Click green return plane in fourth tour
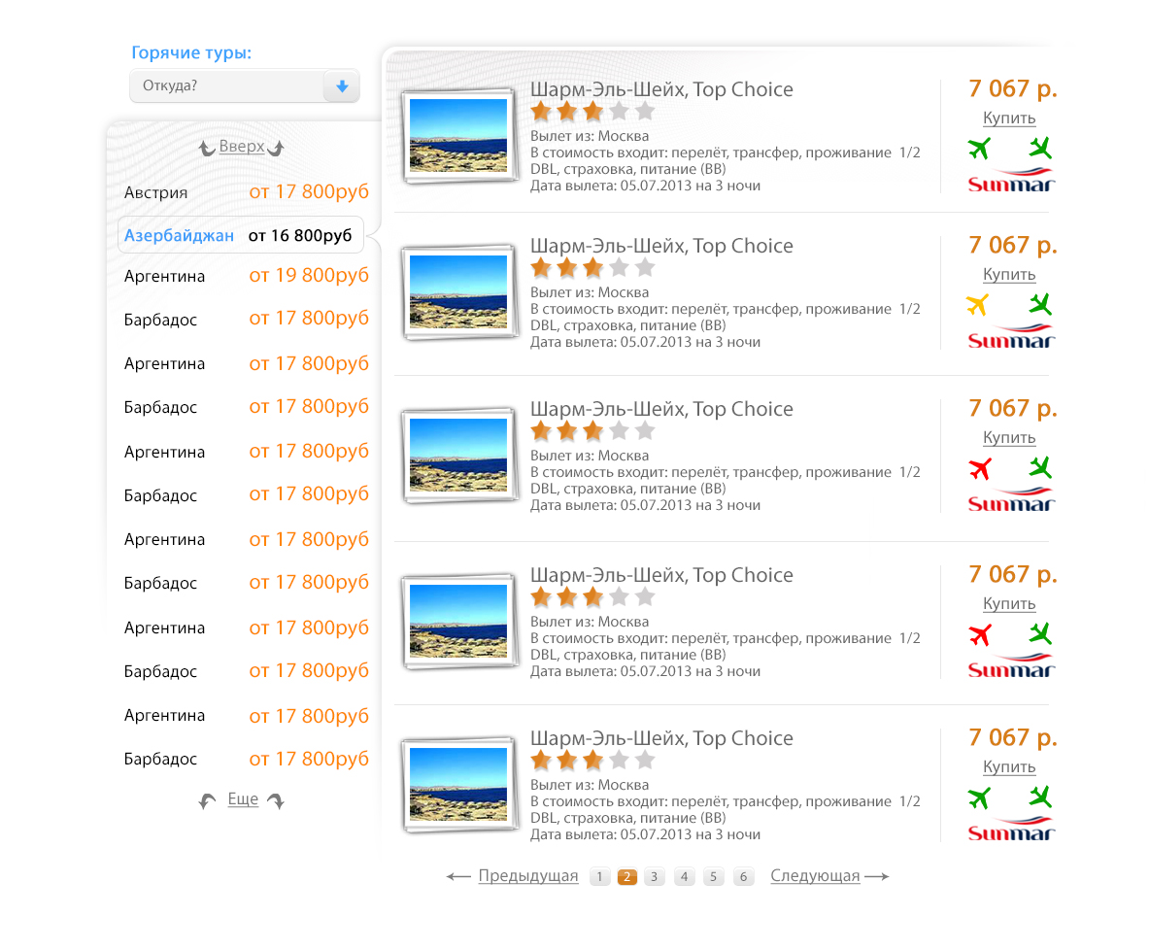Viewport: 1149px width, 950px height. click(1040, 634)
